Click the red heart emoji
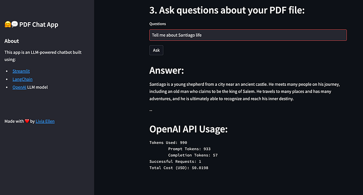363x195 pixels. [x=27, y=121]
